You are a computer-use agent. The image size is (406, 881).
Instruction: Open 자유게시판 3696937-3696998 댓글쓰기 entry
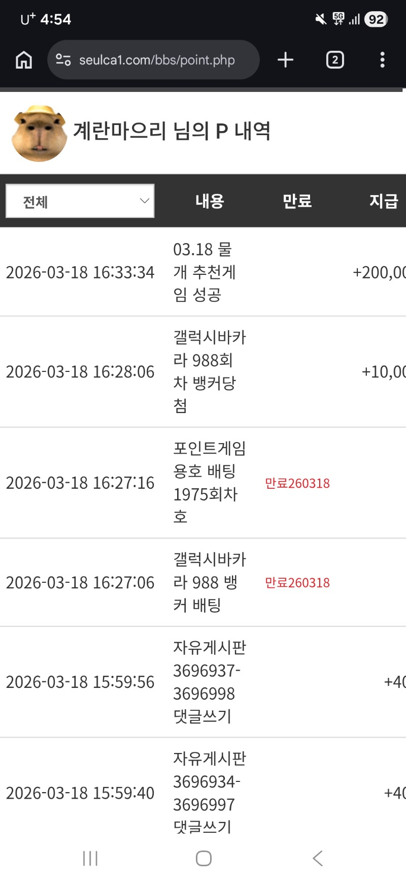209,681
